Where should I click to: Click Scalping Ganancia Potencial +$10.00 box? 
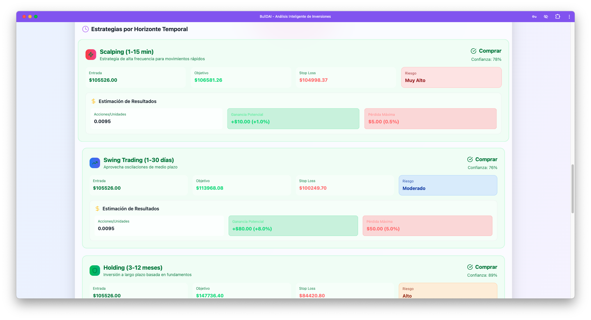[293, 119]
